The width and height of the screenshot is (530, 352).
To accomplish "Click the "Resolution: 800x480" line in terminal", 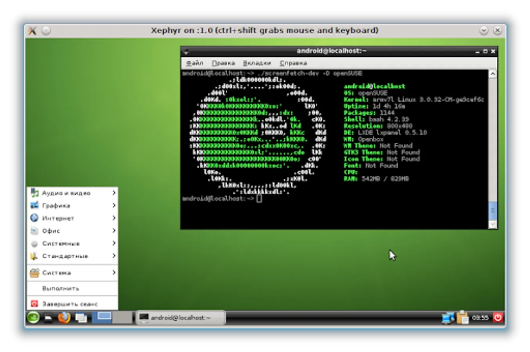I will click(x=378, y=126).
